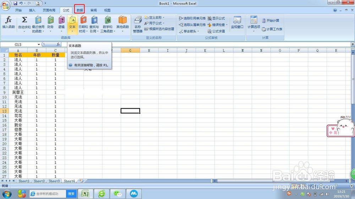Click Calculate Now (开始计算)
The image size is (355, 199).
click(271, 21)
